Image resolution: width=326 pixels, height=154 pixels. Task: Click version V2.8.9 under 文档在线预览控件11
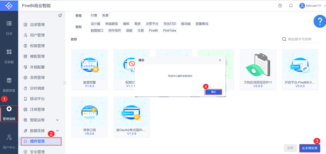[258, 86]
